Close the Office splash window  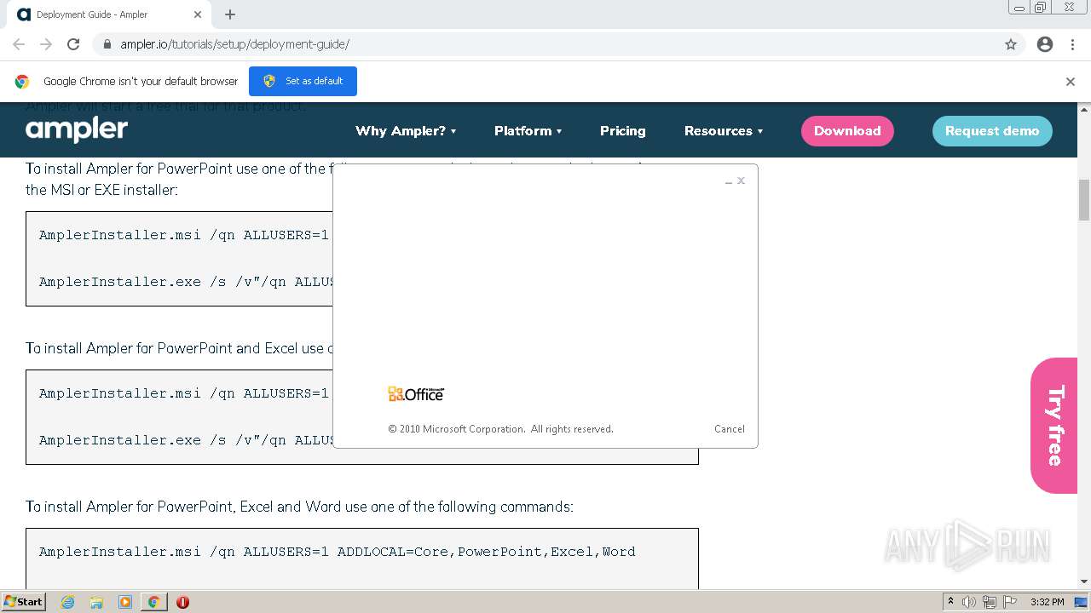(x=742, y=180)
